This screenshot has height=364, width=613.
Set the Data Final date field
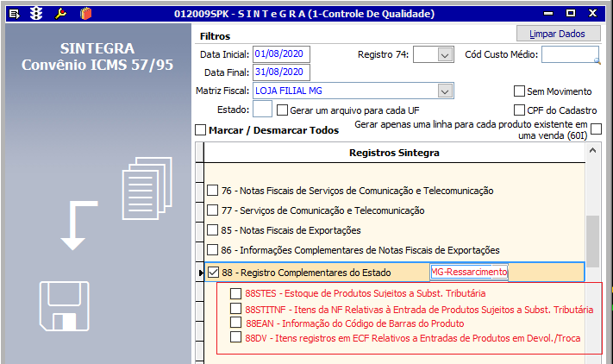pos(281,72)
